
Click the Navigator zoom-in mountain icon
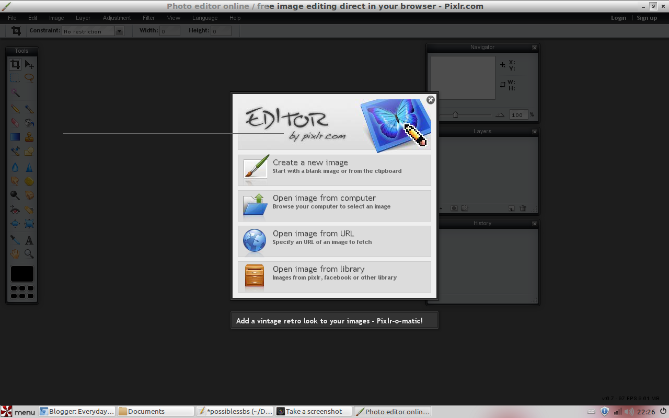point(500,115)
